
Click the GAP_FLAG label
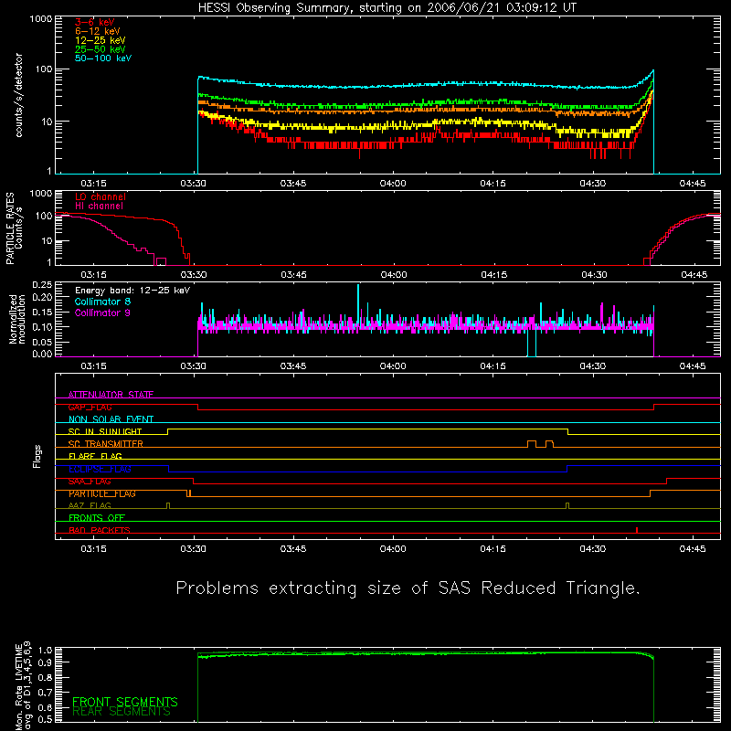[x=90, y=407]
